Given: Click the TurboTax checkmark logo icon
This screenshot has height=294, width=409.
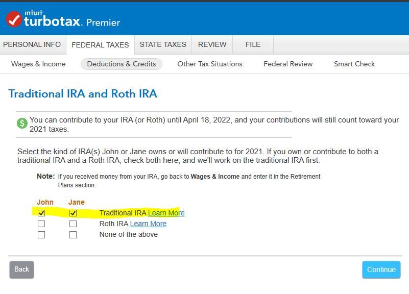Looking at the screenshot, I should 14,19.
